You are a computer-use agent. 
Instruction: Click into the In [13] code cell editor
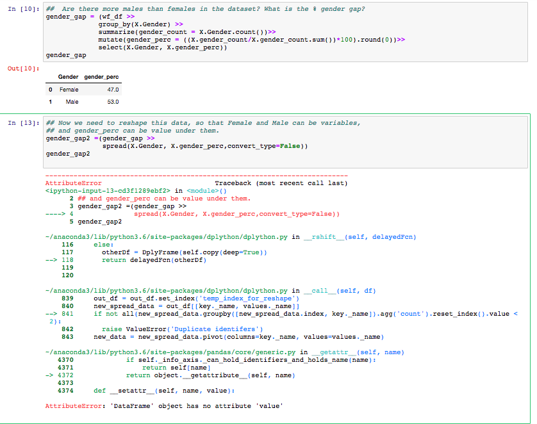pos(285,142)
